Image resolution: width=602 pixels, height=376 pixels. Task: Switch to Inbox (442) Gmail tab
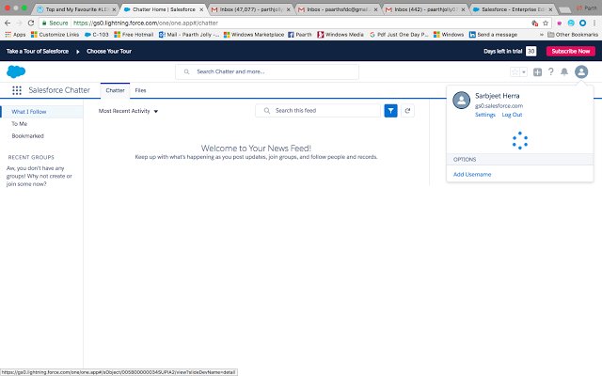[x=426, y=9]
